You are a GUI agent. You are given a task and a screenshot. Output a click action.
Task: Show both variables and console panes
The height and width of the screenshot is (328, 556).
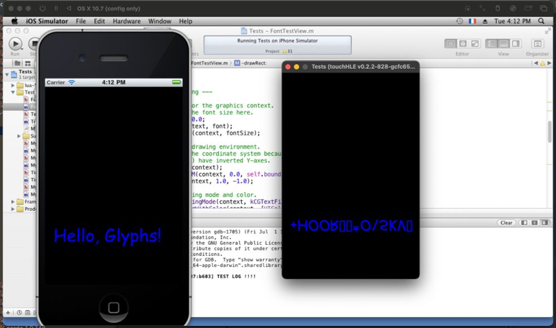tap(534, 223)
